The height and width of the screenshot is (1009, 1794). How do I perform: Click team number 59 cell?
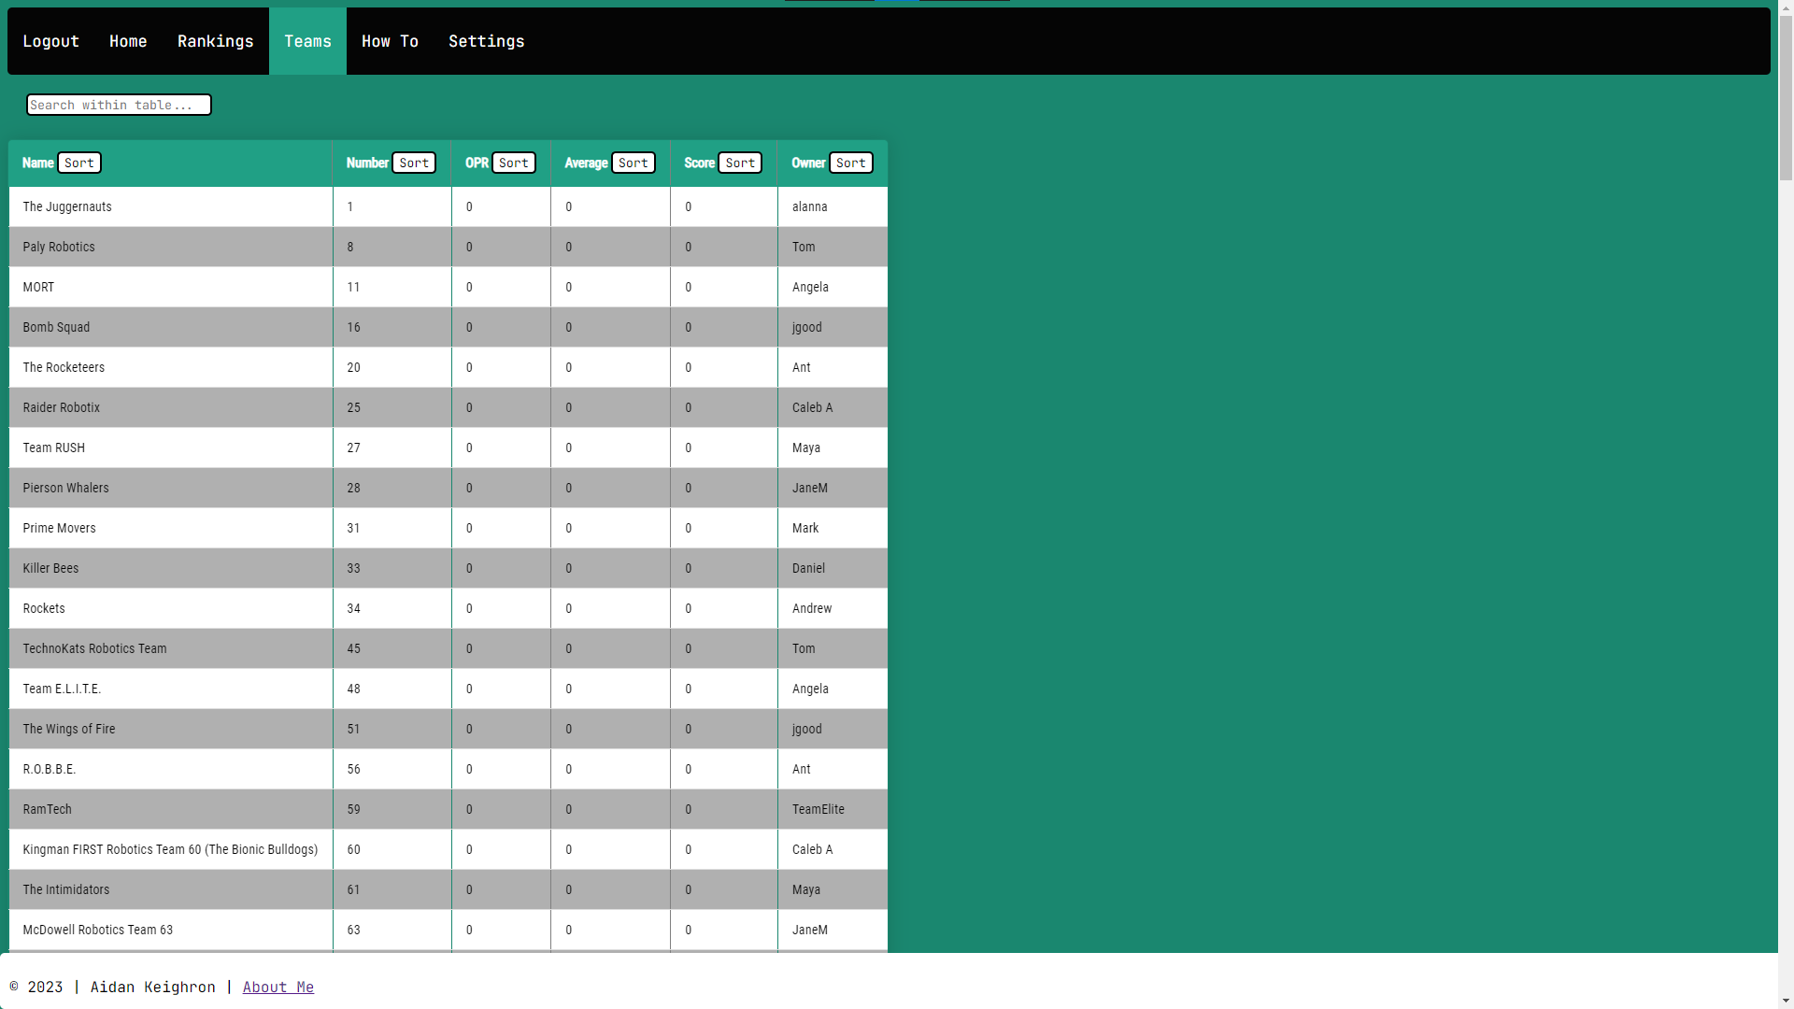(392, 809)
